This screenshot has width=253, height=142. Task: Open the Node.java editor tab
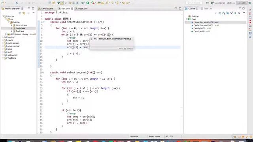coord(83,9)
